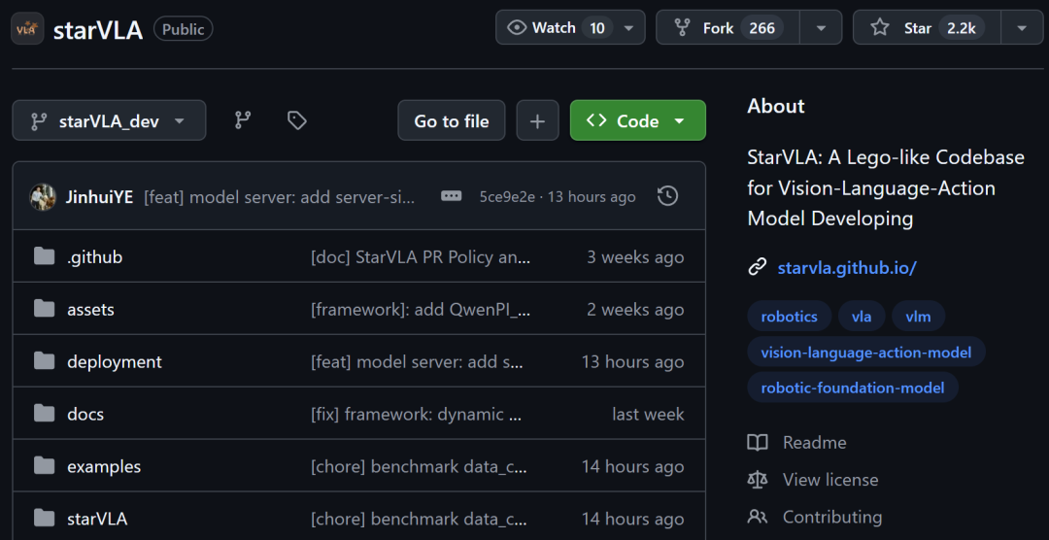The width and height of the screenshot is (1049, 540).
Task: Click the Go to file button
Action: click(452, 120)
